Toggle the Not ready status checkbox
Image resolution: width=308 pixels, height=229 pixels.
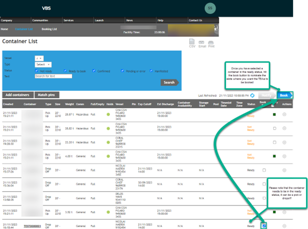[x=36, y=71]
